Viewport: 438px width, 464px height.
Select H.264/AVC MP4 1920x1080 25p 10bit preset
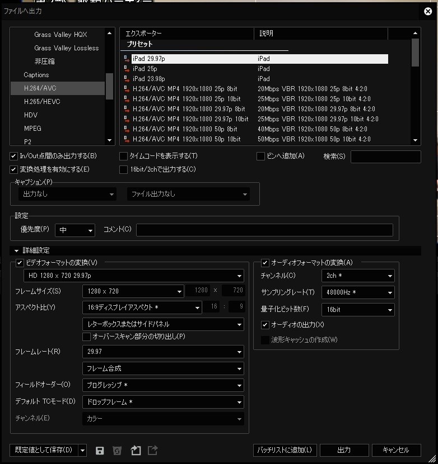pyautogui.click(x=259, y=99)
